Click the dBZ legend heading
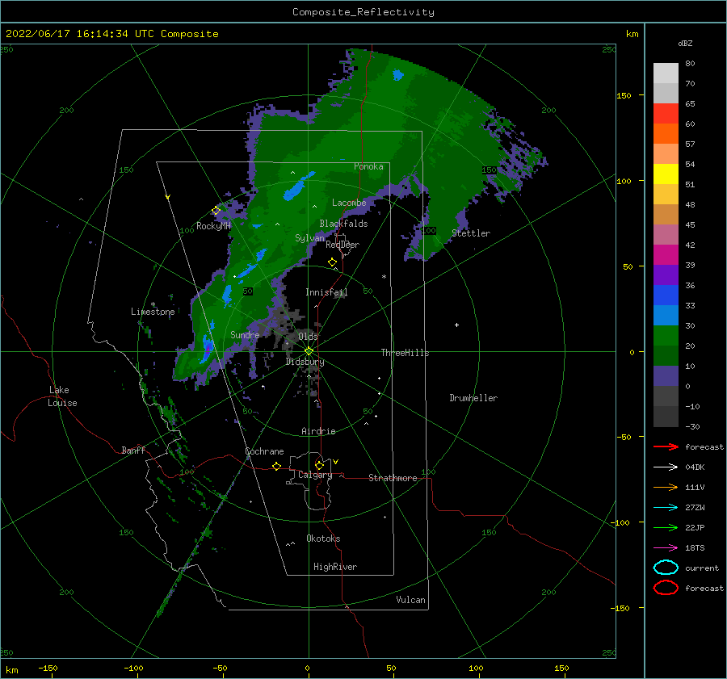727x679 pixels. pyautogui.click(x=685, y=43)
